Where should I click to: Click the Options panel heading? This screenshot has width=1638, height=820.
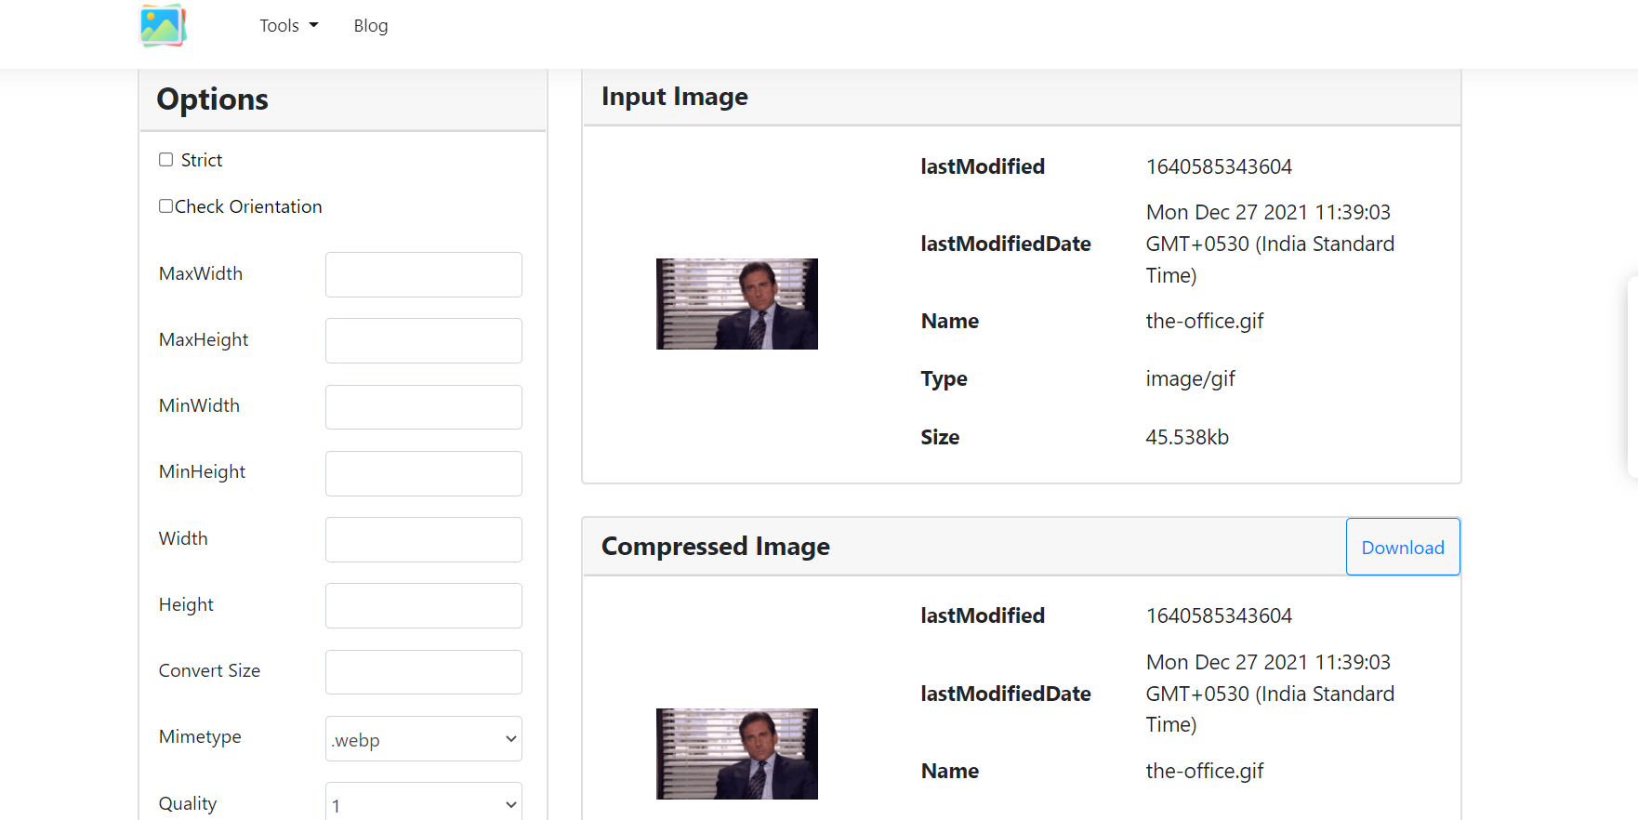click(x=213, y=99)
